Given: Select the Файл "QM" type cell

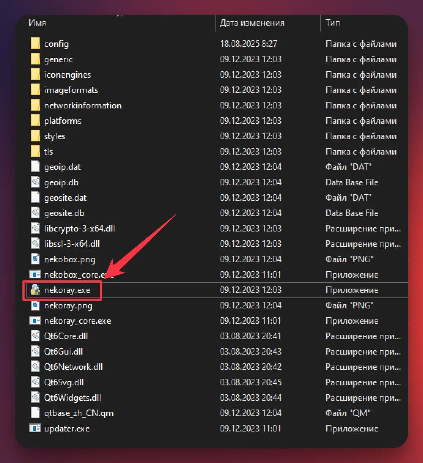Looking at the screenshot, I should (x=348, y=413).
